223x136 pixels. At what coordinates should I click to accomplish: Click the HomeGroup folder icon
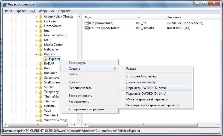[41, 26]
